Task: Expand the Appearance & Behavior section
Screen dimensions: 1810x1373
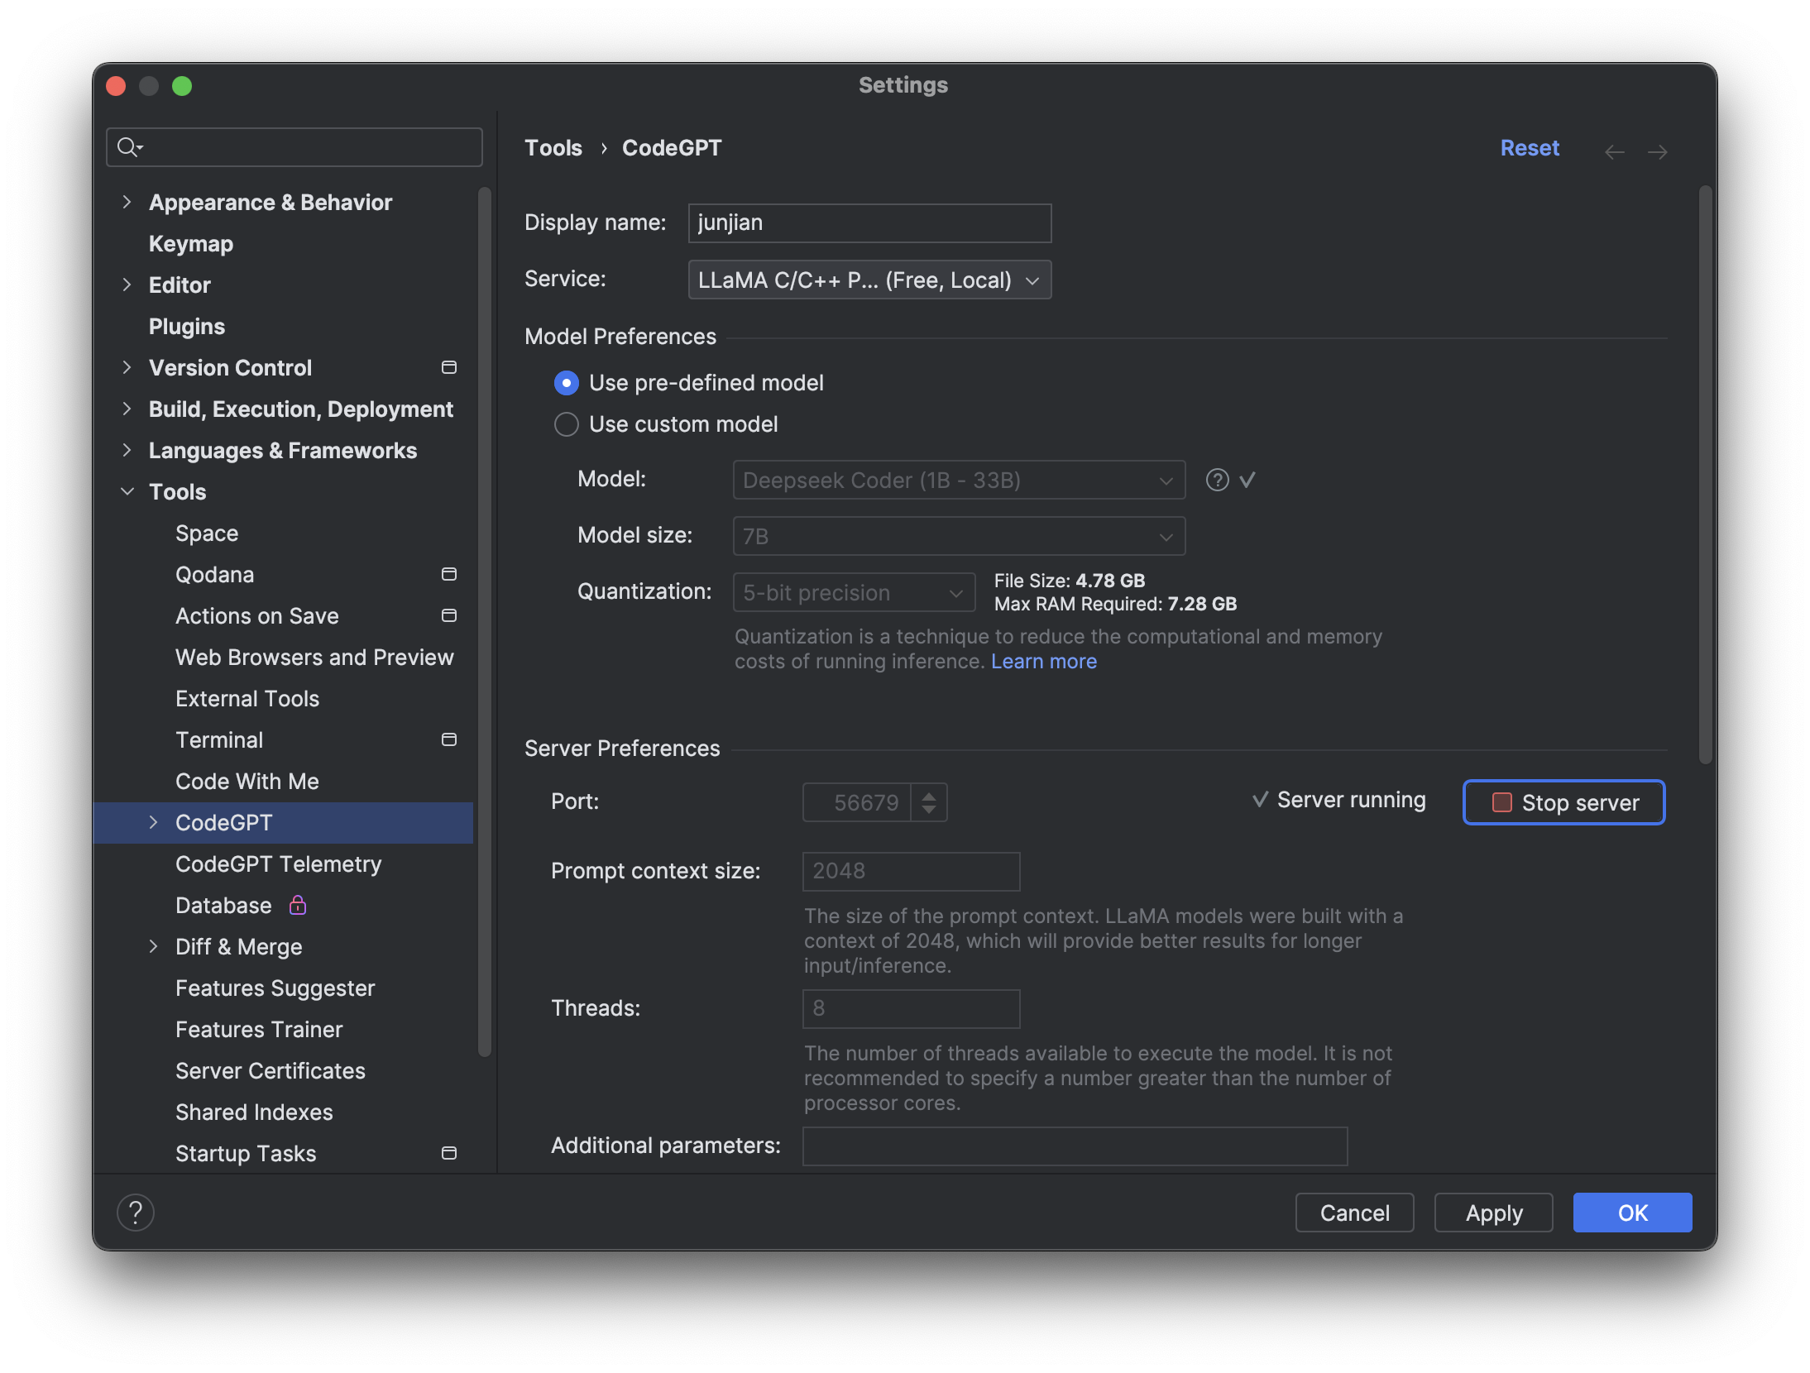Action: tap(127, 202)
